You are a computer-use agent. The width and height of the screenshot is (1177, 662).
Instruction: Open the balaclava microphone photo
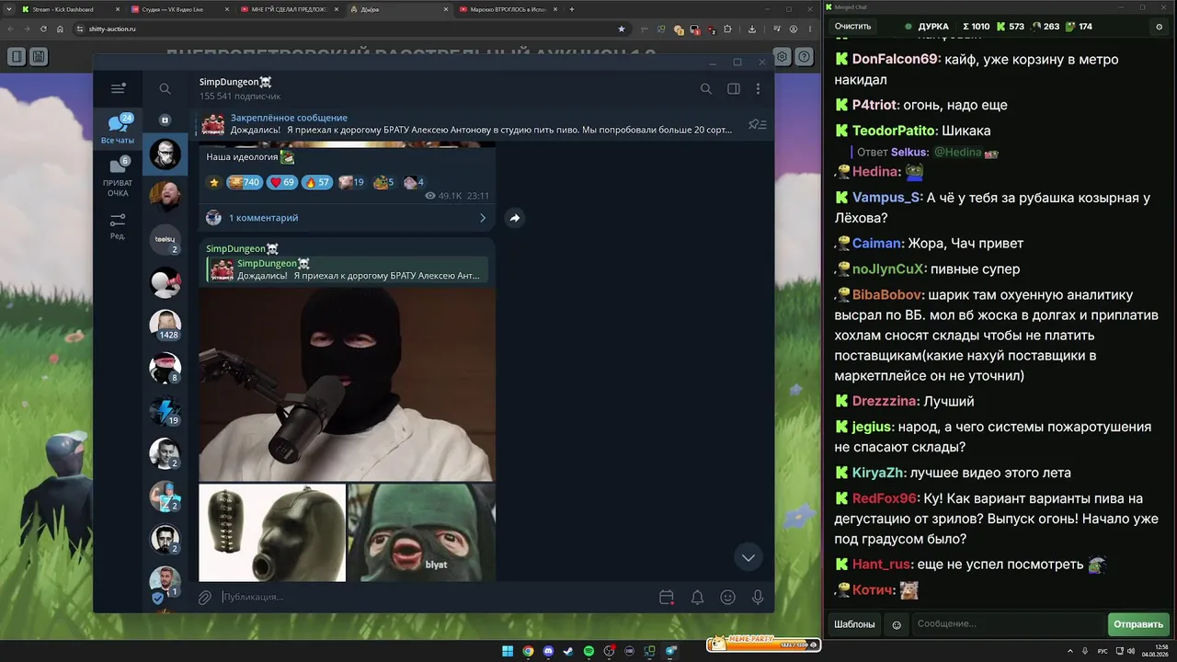point(347,384)
